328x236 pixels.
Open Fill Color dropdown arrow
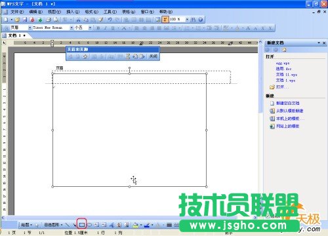coord(141,225)
